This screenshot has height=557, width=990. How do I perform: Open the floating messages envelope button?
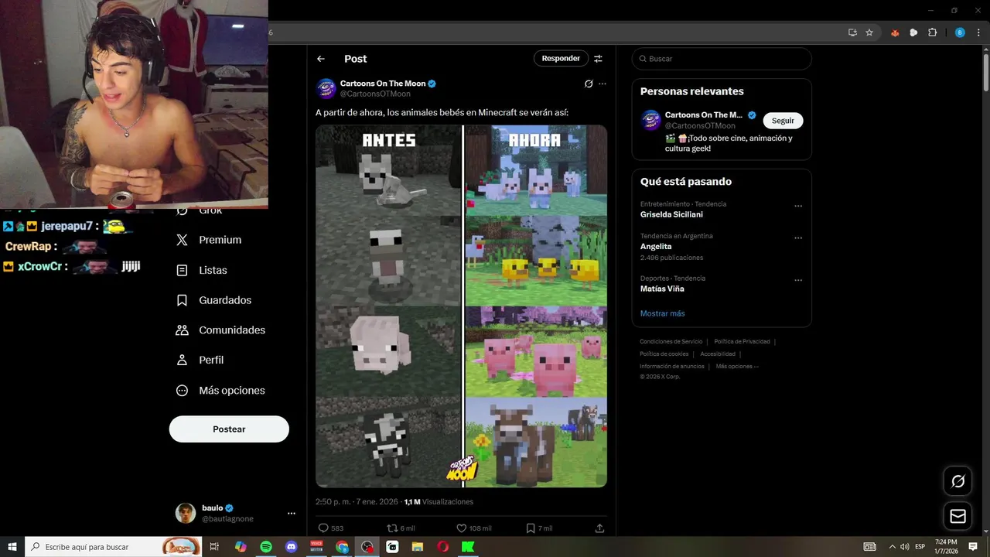(x=958, y=516)
